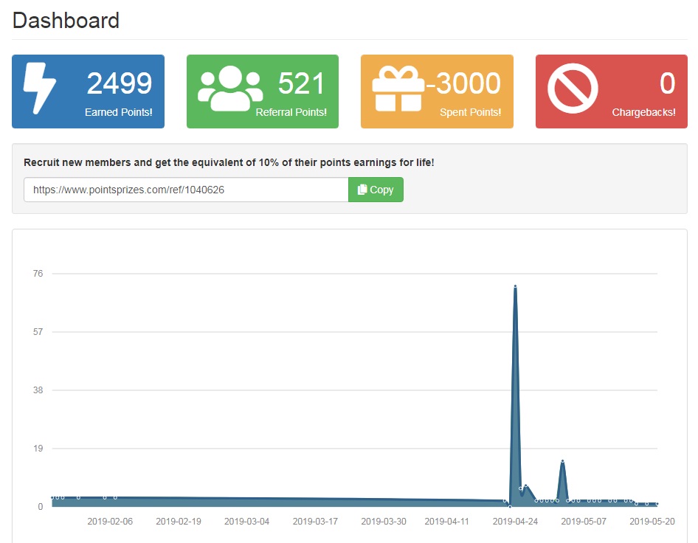
Task: Click the 0 chargebacks value
Action: coord(667,83)
